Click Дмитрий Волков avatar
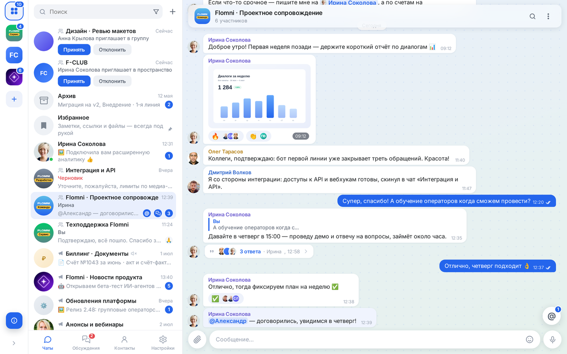Screen dimensions: 567x354 [194, 187]
